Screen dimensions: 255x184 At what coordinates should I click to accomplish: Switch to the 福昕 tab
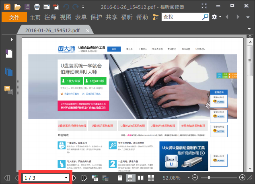coord(127,17)
